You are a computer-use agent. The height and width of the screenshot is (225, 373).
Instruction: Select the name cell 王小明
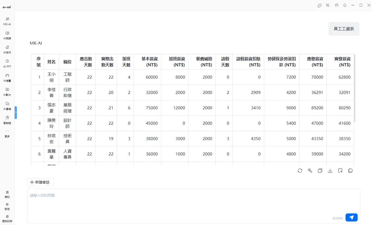(x=51, y=77)
